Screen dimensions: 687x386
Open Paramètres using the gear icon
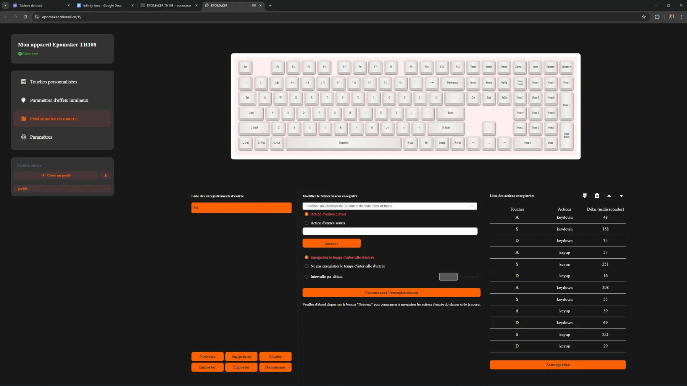(24, 137)
